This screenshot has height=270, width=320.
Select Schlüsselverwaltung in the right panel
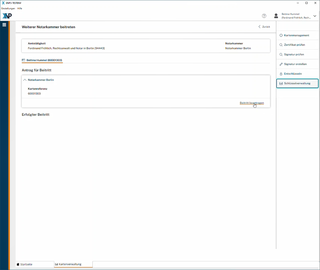click(297, 83)
